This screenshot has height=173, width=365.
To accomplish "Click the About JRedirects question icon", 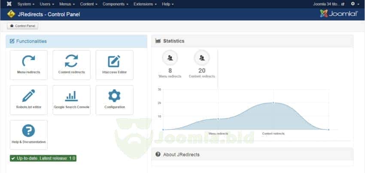I will coord(158,154).
